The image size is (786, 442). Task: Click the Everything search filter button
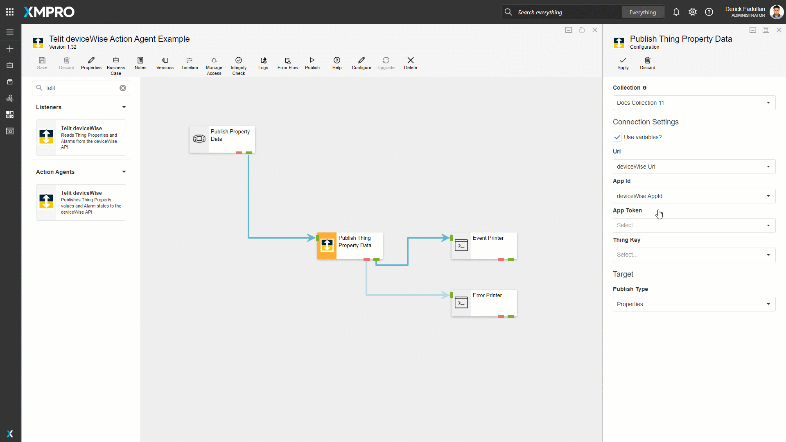[x=642, y=12]
